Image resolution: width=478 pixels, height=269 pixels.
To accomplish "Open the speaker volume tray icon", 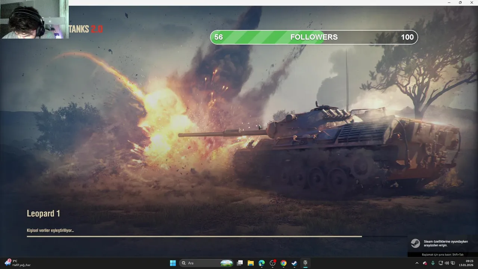I will pyautogui.click(x=447, y=263).
